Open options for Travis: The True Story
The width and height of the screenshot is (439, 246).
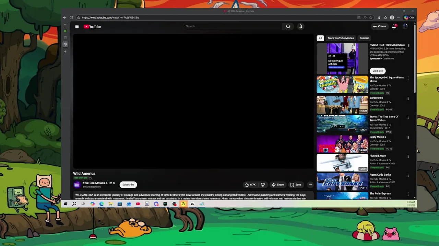(x=408, y=117)
